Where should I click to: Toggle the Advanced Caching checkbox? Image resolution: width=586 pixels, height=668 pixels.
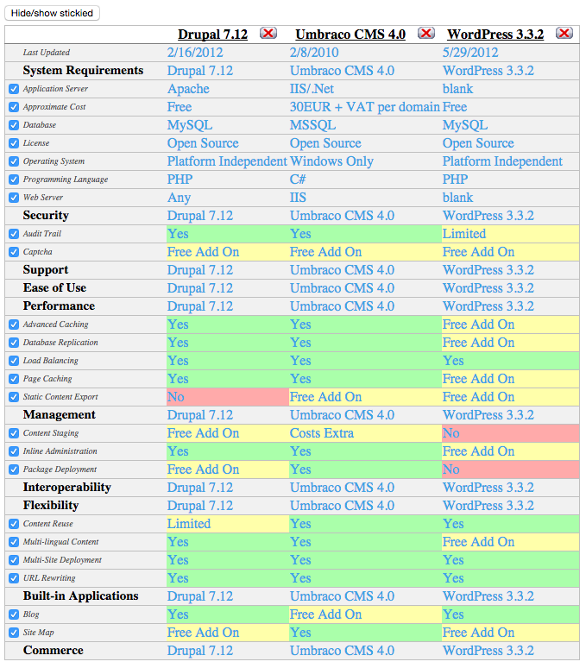click(14, 325)
